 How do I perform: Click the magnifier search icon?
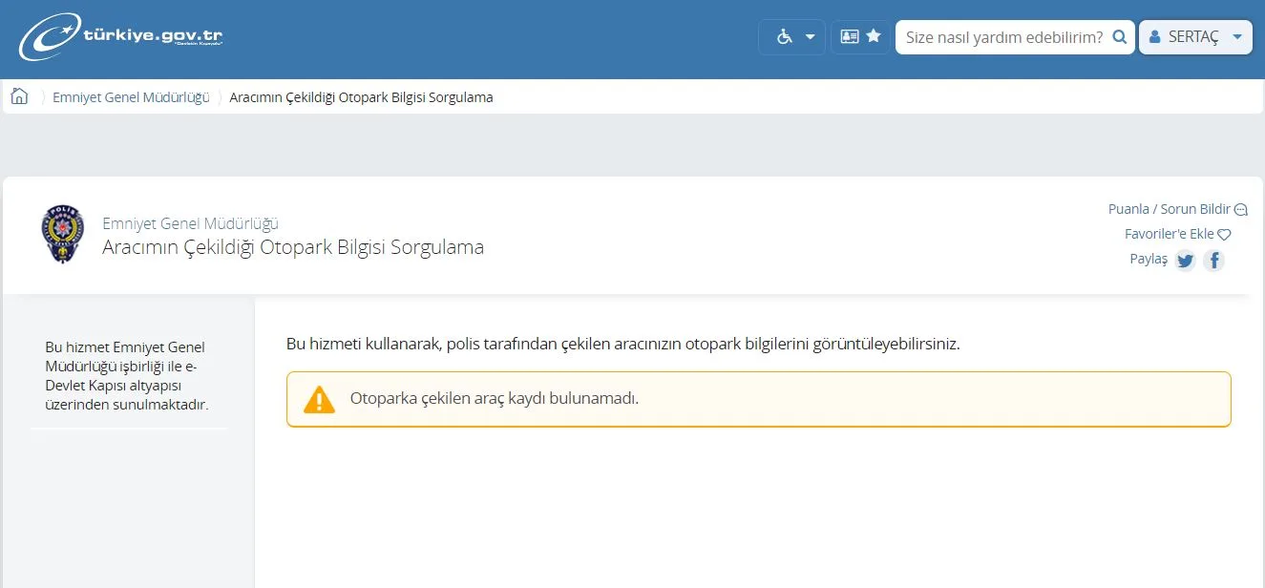click(1119, 37)
